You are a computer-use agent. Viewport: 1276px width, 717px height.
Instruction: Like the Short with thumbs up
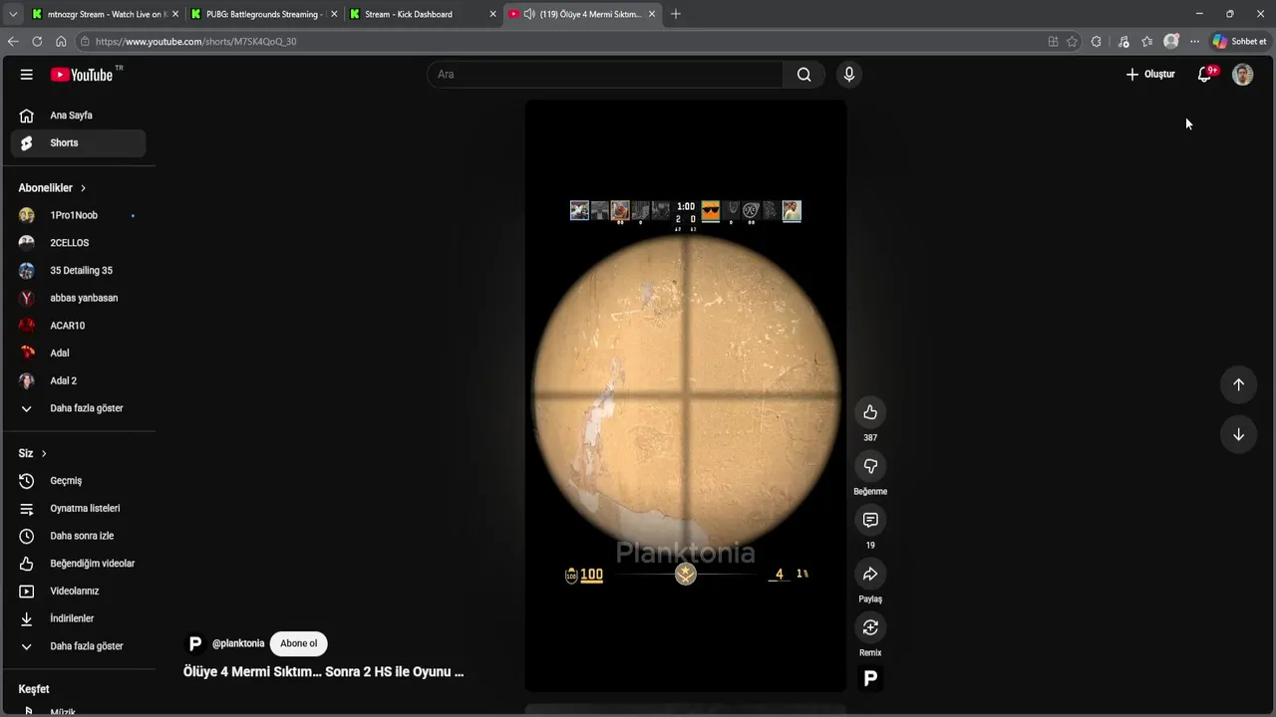coord(870,412)
